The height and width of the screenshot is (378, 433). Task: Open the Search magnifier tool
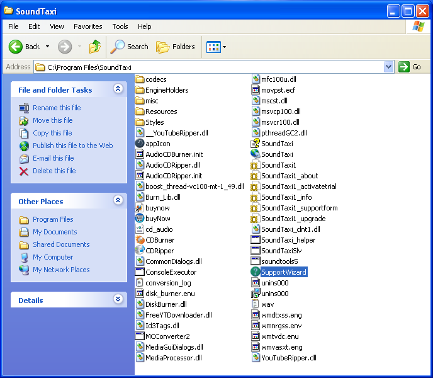point(129,47)
